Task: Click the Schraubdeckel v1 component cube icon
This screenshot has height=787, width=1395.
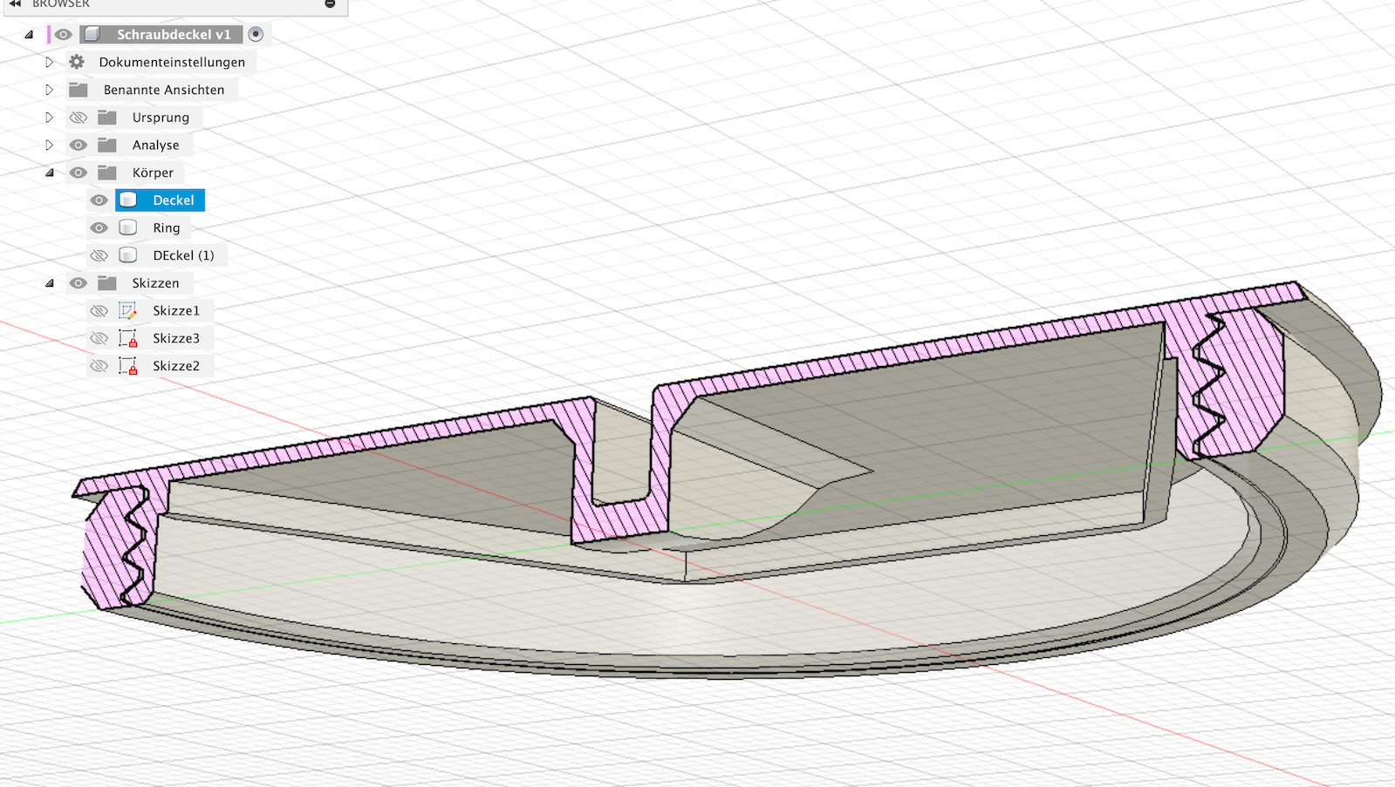Action: [x=92, y=34]
